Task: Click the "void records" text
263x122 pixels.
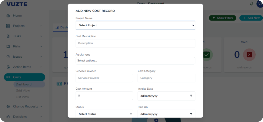Action: click(244, 68)
